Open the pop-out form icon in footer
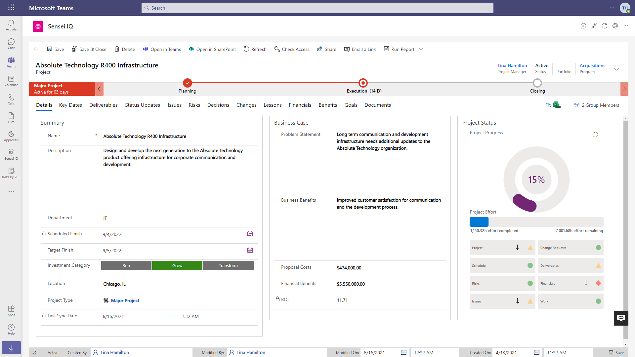 point(34,353)
